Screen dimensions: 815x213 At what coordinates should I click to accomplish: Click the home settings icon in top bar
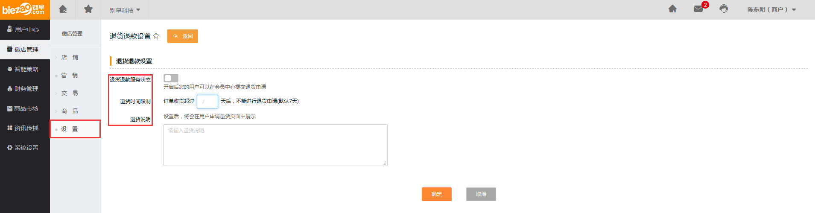click(63, 9)
